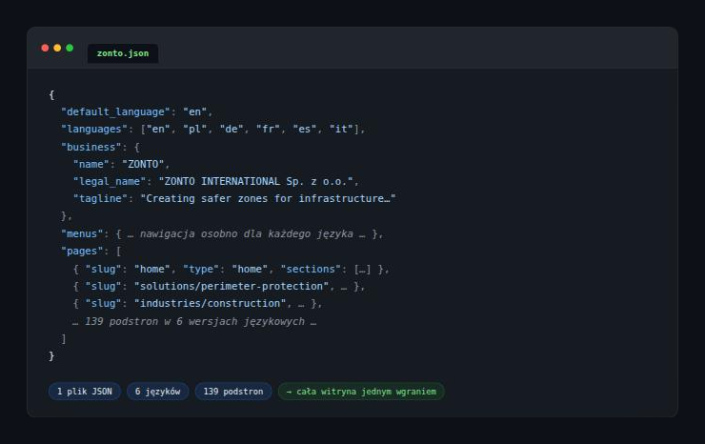This screenshot has width=705, height=444.
Task: Click the "es" language entry
Action: (305, 130)
